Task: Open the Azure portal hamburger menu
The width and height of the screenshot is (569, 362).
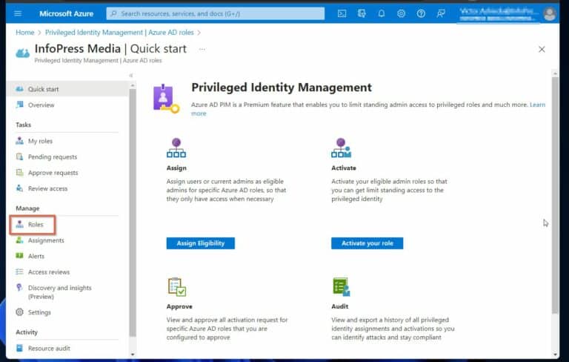Action: [18, 13]
